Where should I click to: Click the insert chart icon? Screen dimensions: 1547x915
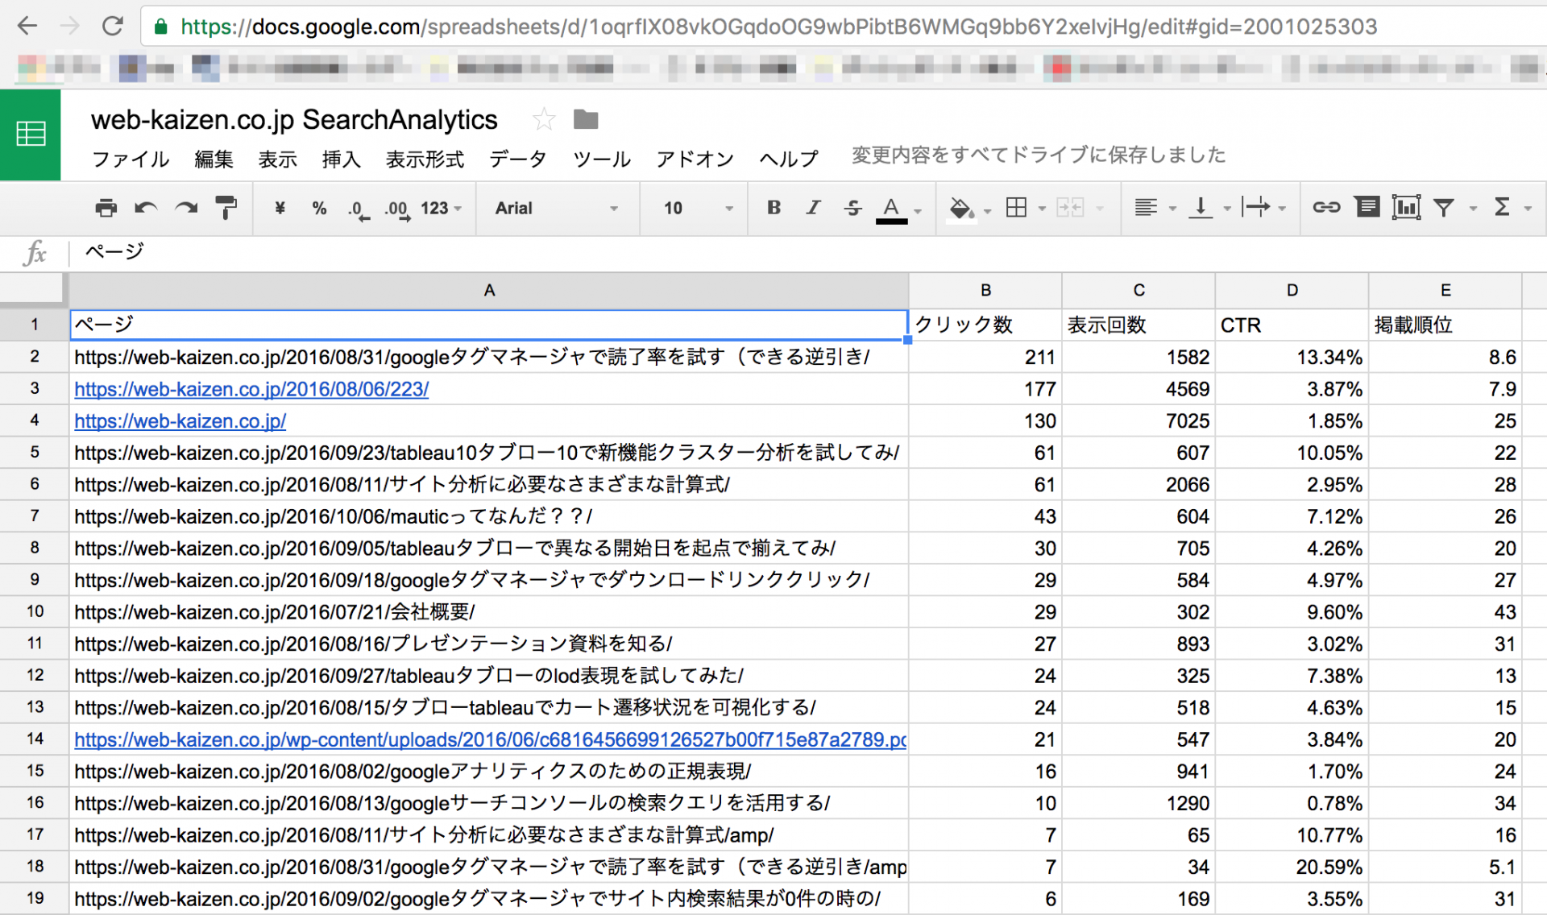point(1406,208)
